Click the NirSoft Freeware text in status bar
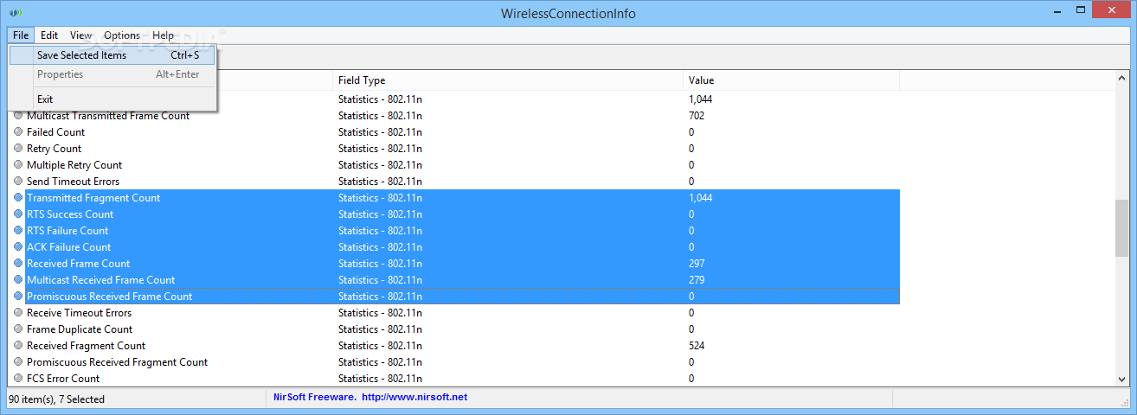This screenshot has height=415, width=1137. click(x=314, y=398)
